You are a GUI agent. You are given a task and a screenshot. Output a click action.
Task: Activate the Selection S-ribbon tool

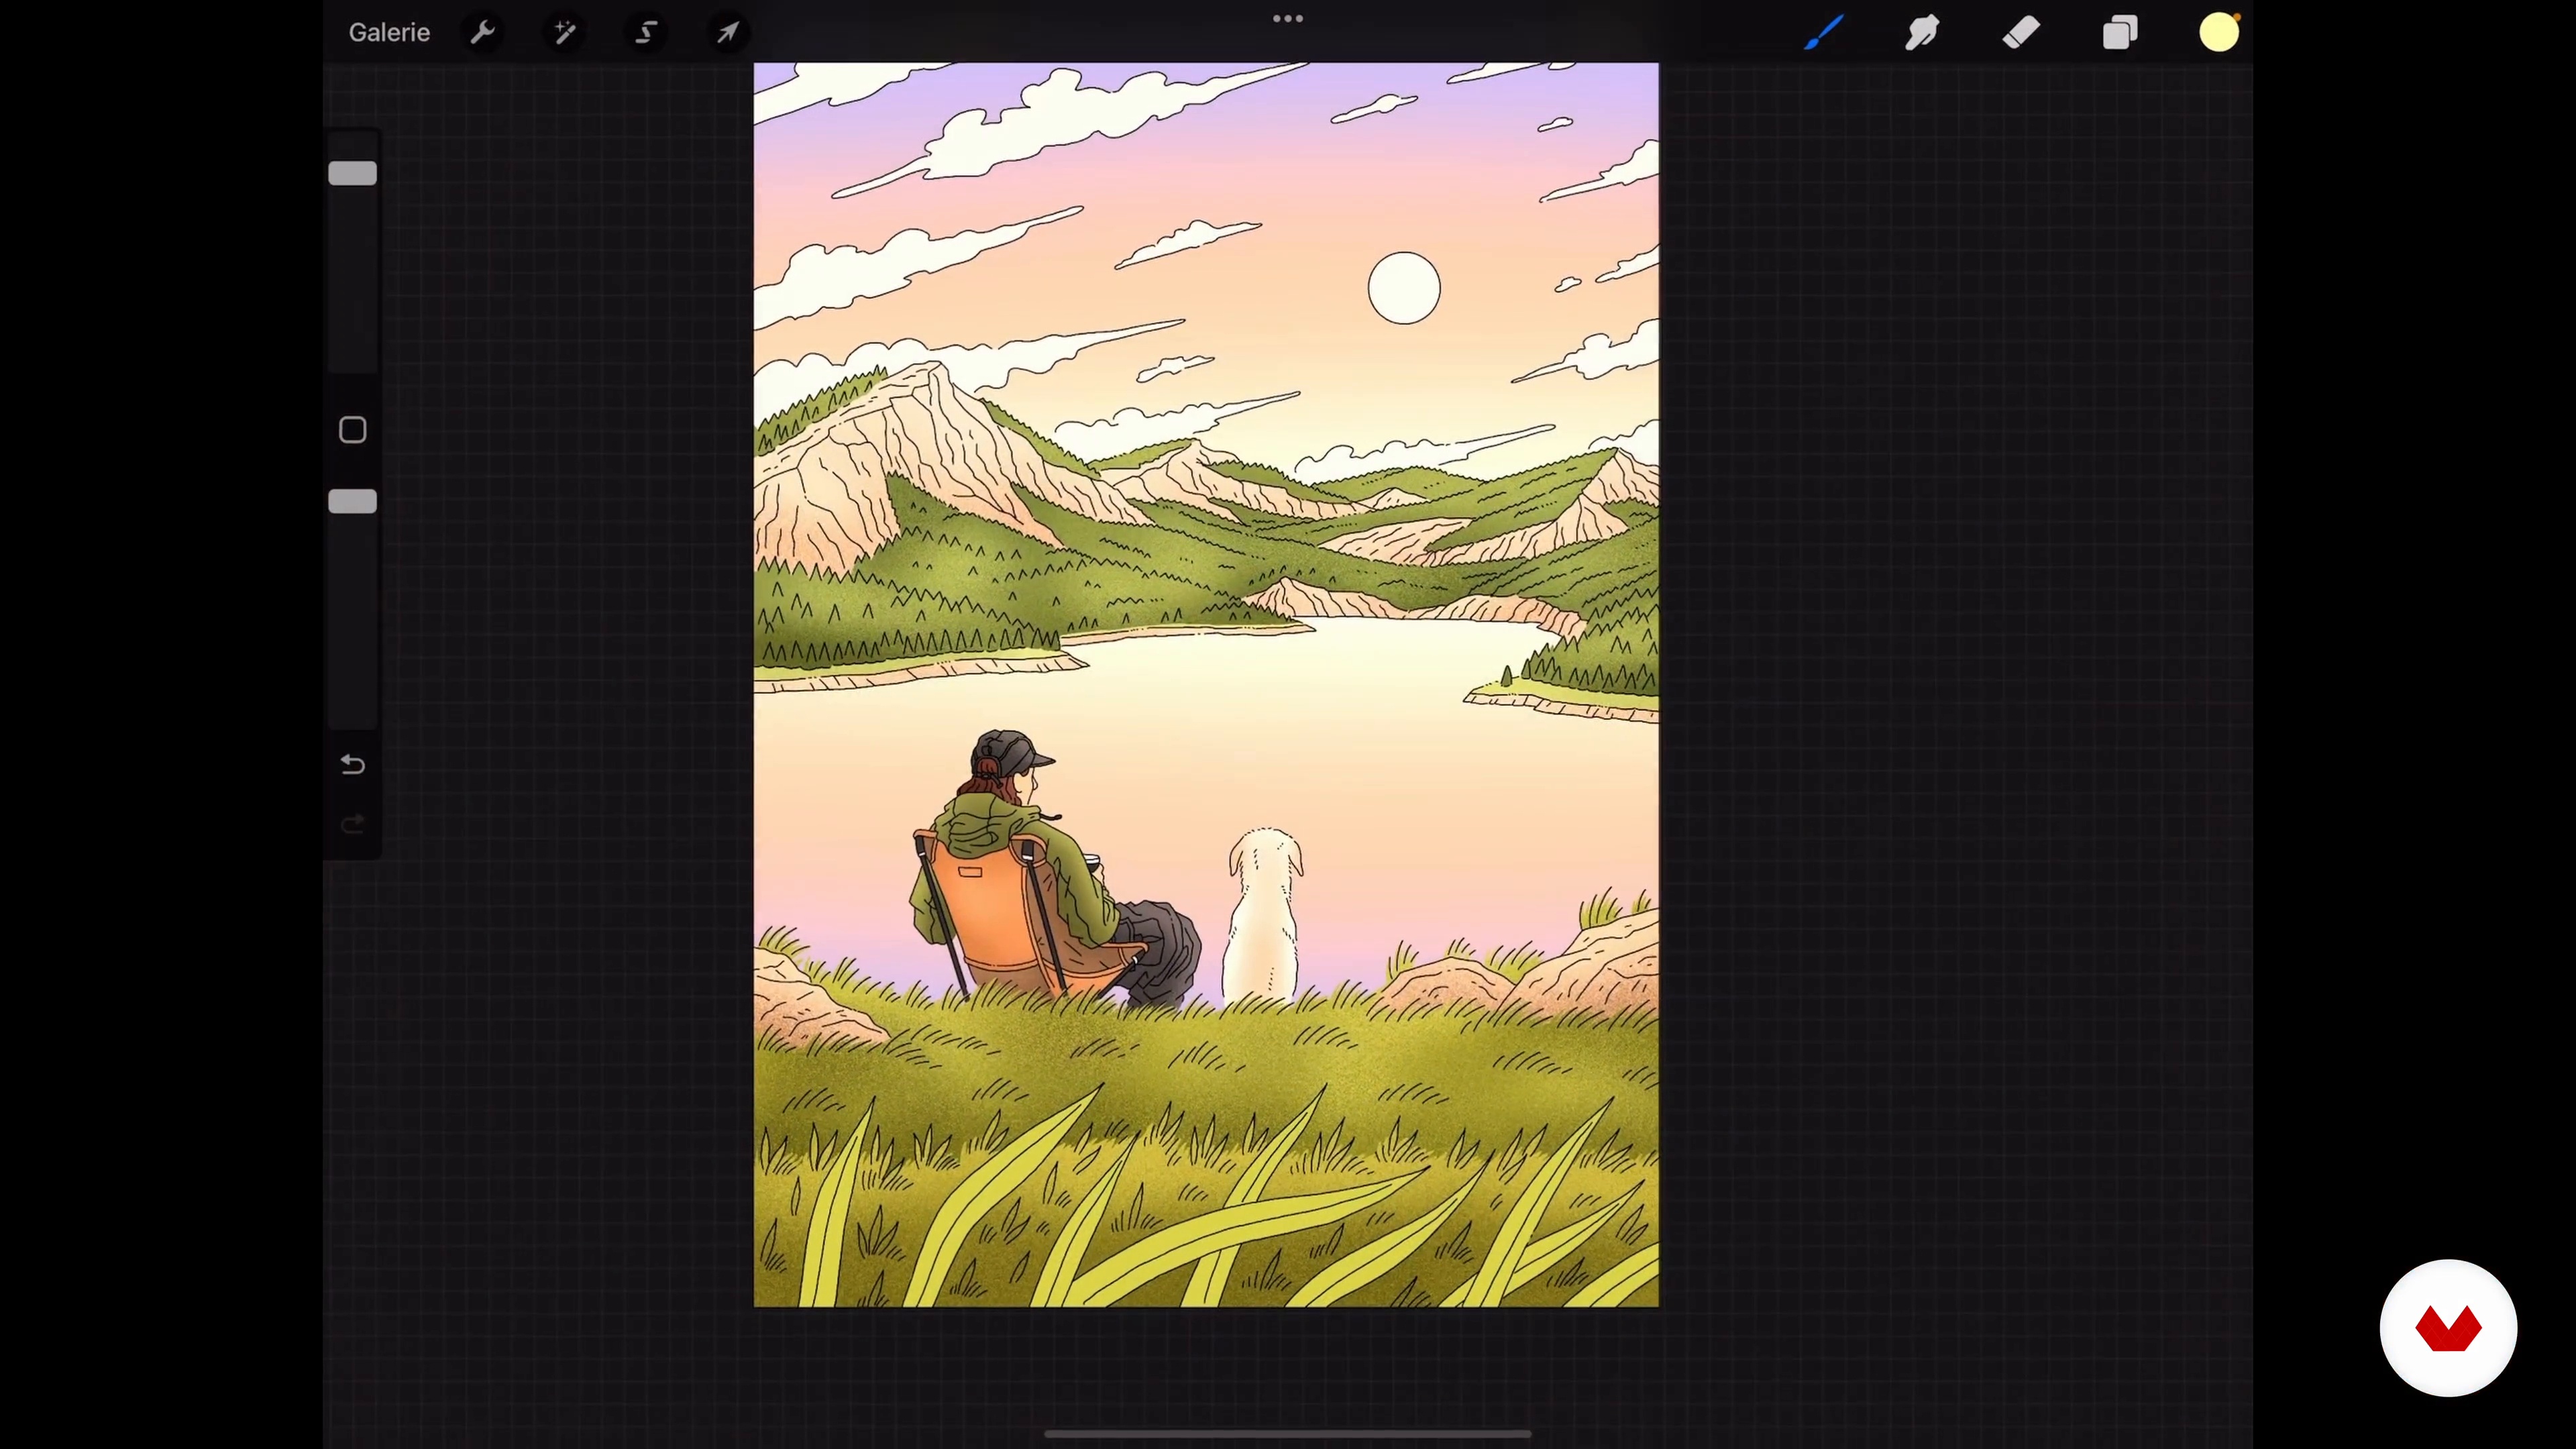(647, 32)
